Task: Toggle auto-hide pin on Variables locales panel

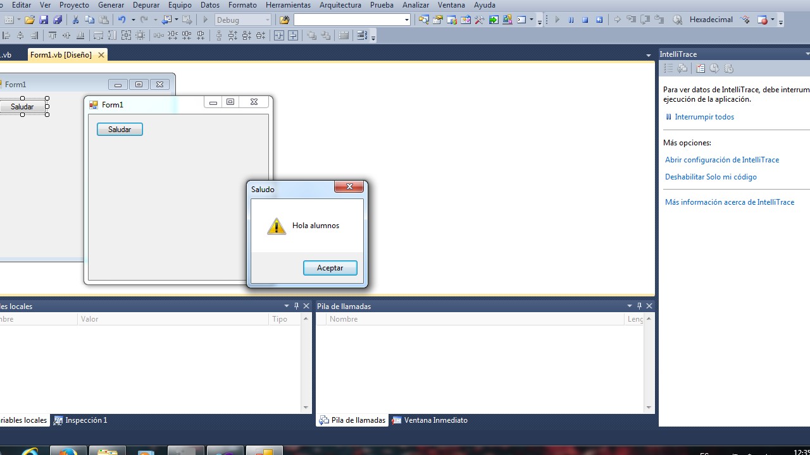Action: (x=296, y=306)
